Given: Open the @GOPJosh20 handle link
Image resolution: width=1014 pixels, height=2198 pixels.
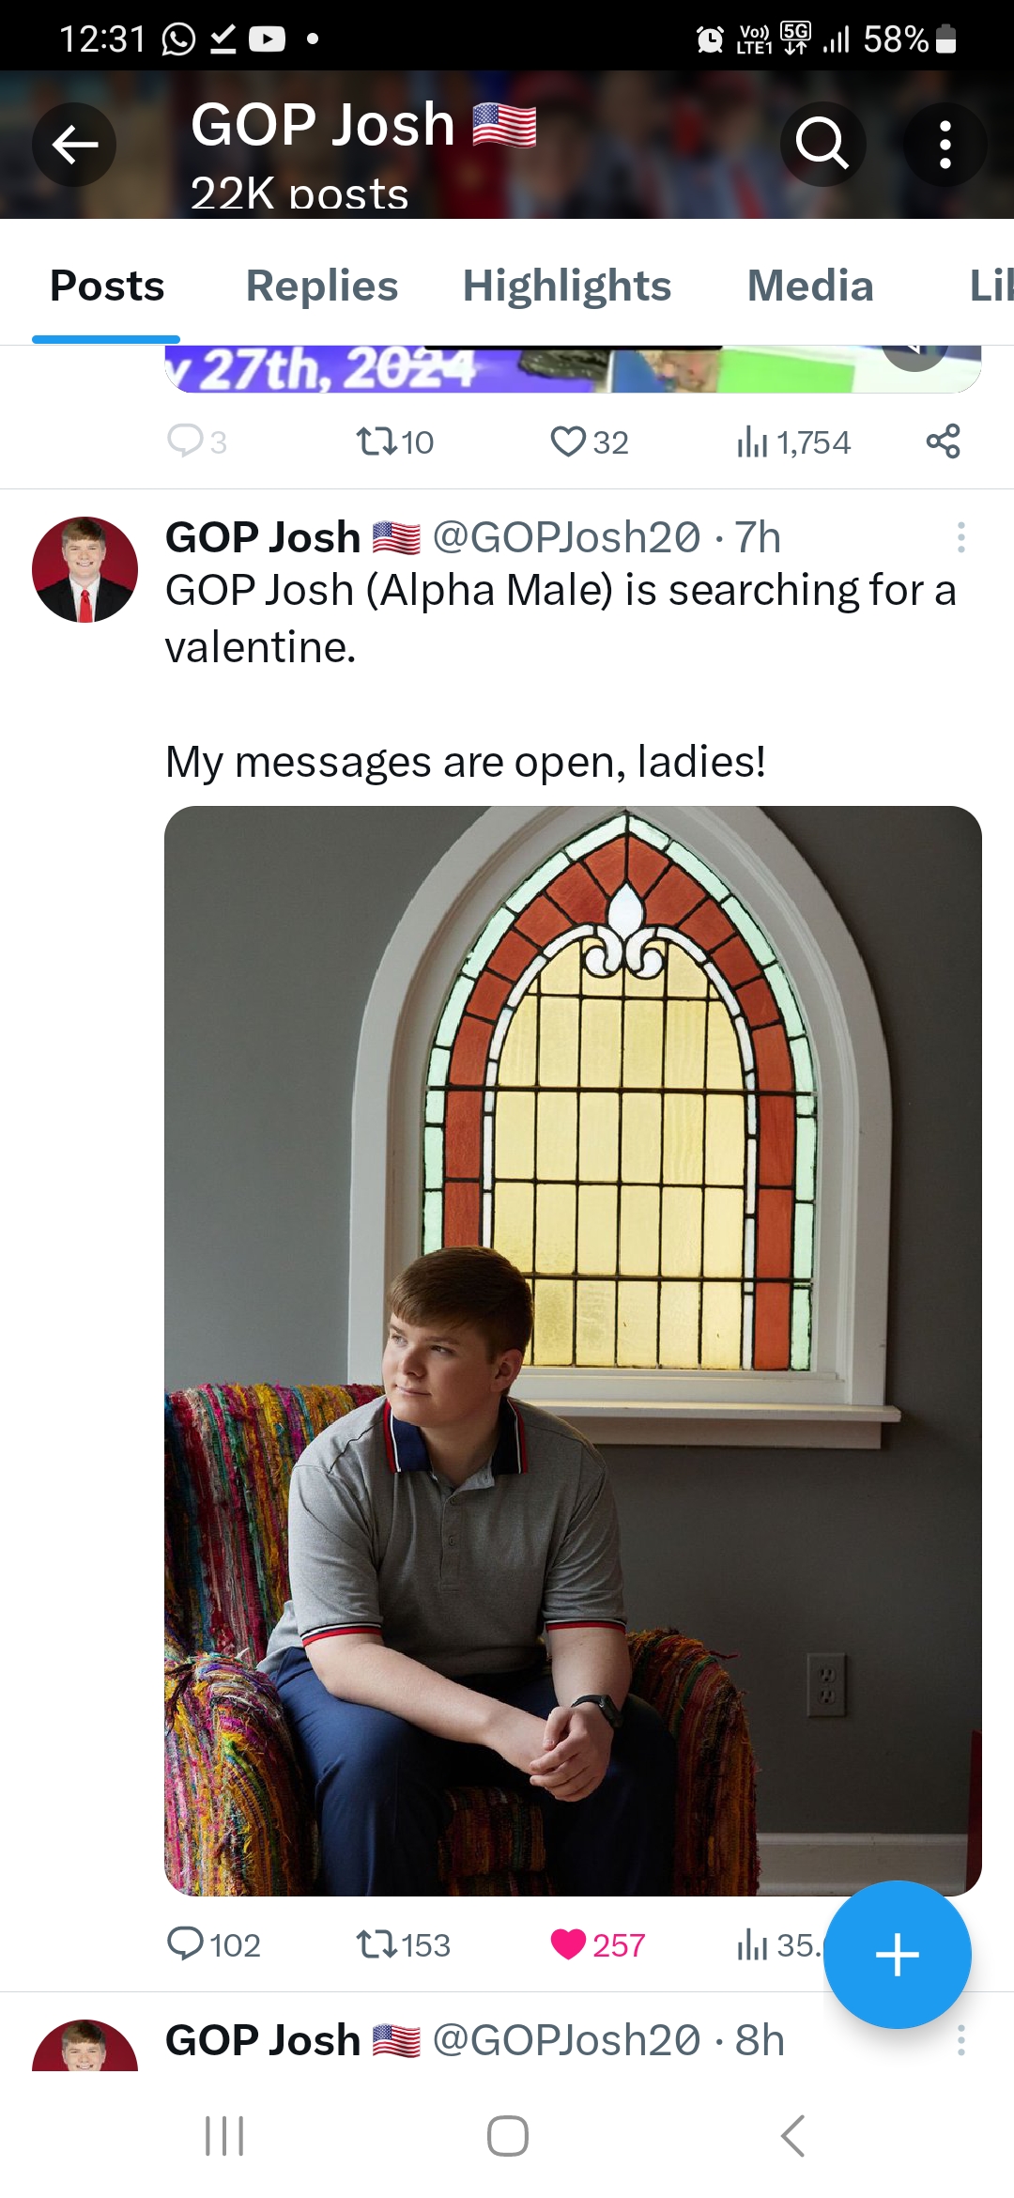Looking at the screenshot, I should (x=566, y=537).
